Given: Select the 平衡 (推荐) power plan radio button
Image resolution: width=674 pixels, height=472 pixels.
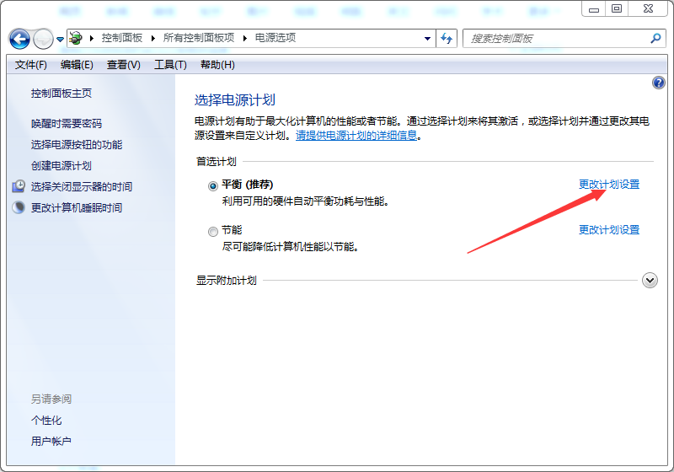Looking at the screenshot, I should (212, 185).
